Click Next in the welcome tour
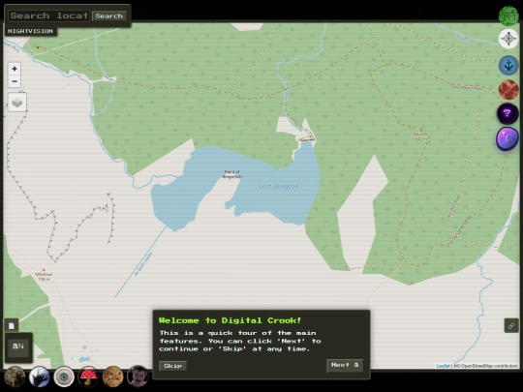523x392 pixels. tap(345, 365)
